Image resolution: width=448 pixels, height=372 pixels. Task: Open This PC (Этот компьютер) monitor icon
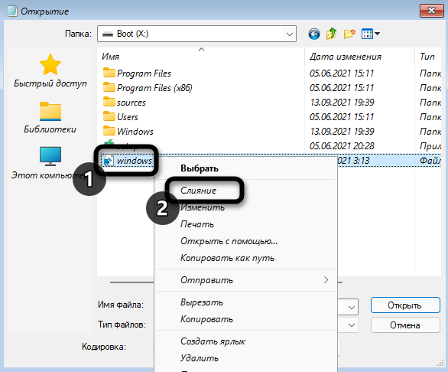[x=50, y=156]
